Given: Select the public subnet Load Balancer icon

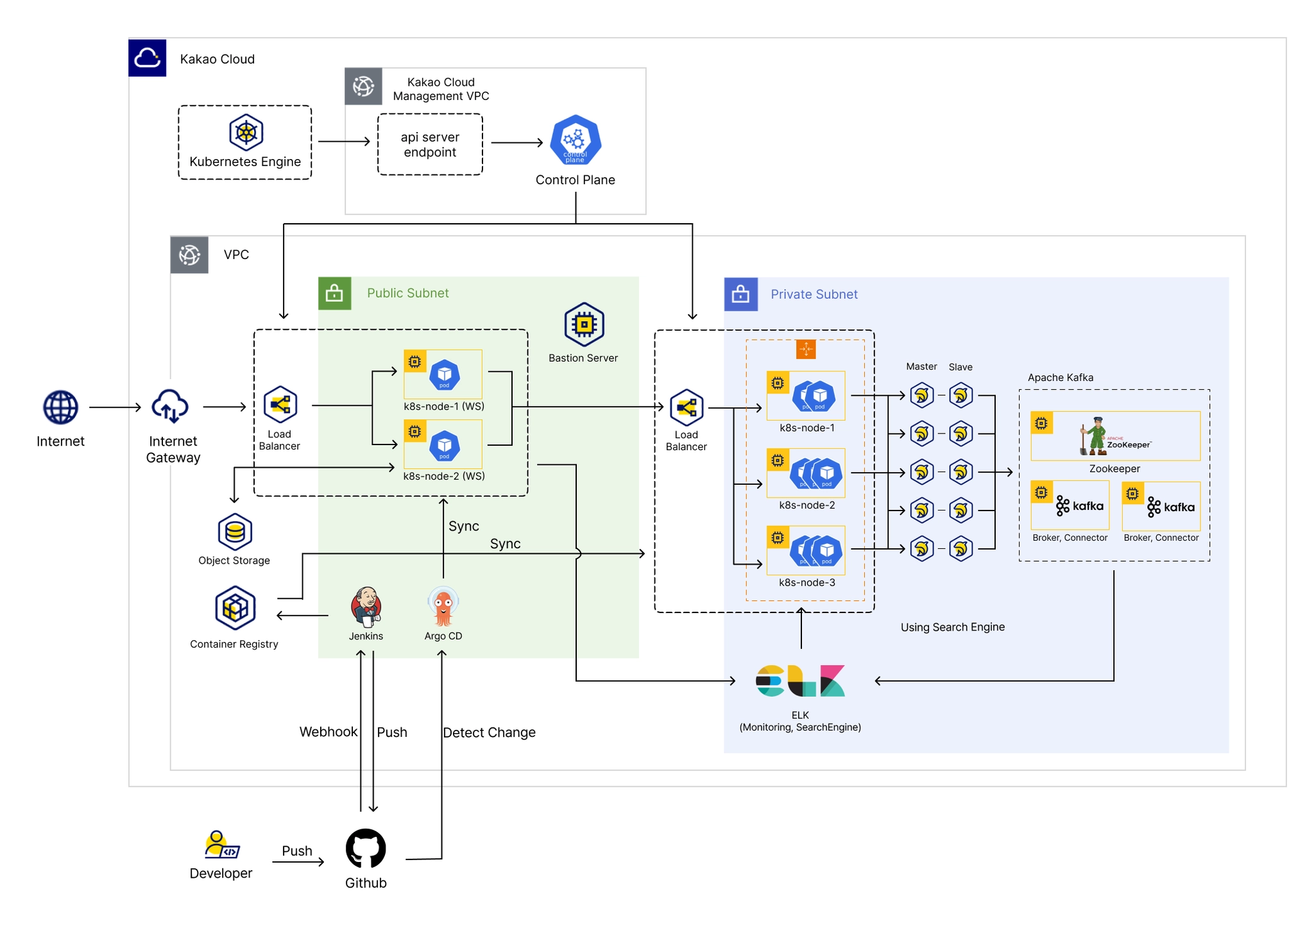Looking at the screenshot, I should pyautogui.click(x=280, y=405).
